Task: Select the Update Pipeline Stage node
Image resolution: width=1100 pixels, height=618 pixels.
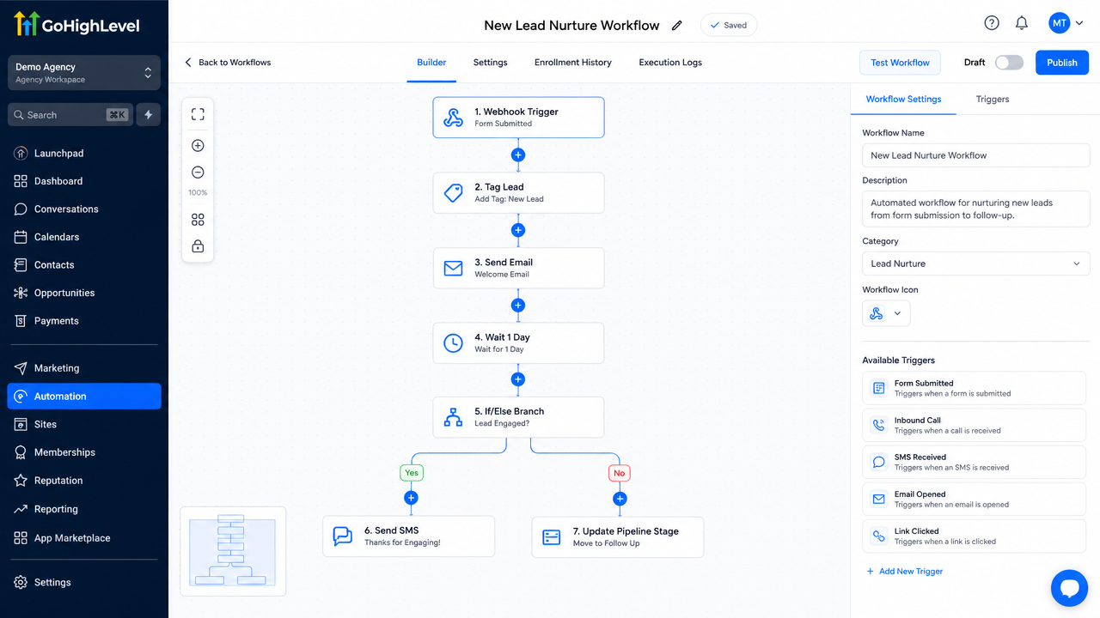Action: point(618,537)
